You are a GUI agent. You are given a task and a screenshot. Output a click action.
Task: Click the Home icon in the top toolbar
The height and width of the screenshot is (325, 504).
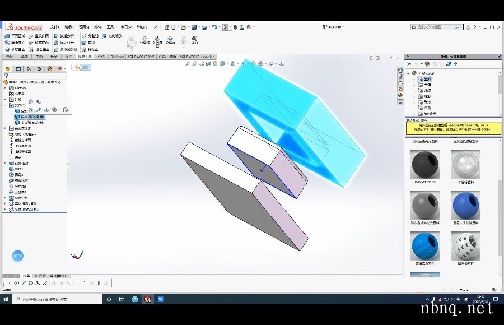click(167, 27)
